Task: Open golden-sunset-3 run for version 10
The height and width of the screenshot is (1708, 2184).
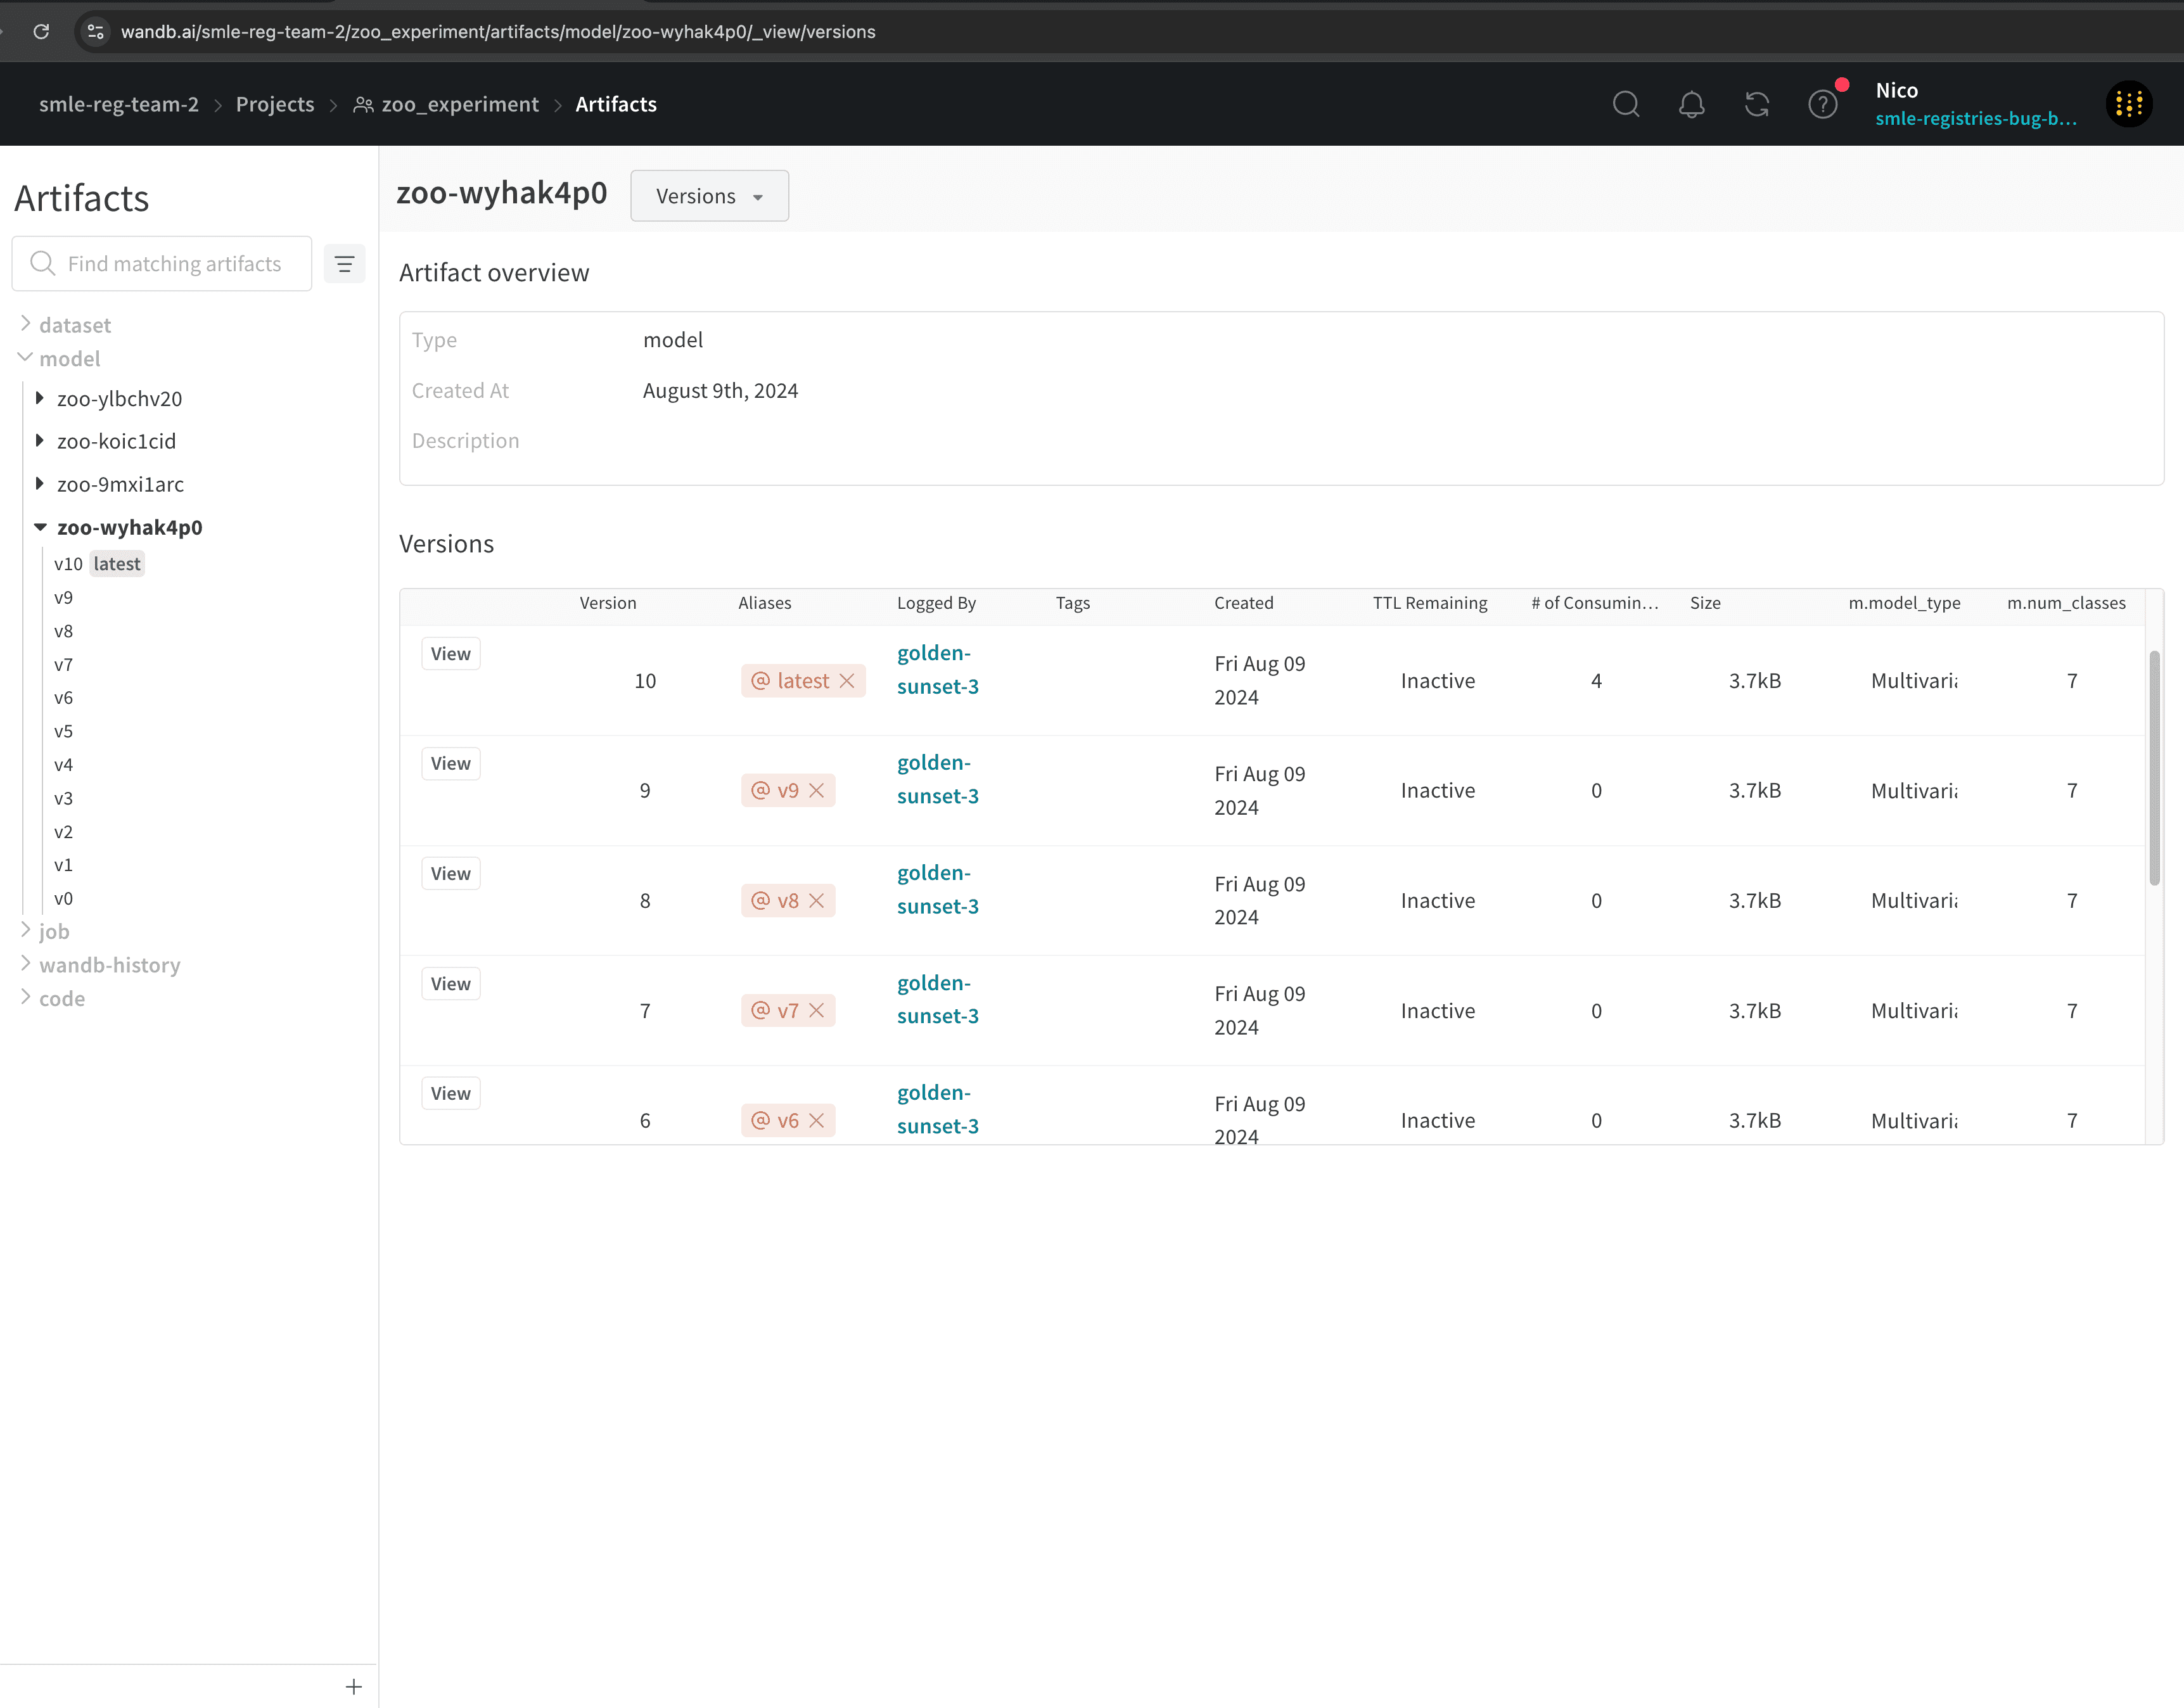Action: pyautogui.click(x=938, y=670)
